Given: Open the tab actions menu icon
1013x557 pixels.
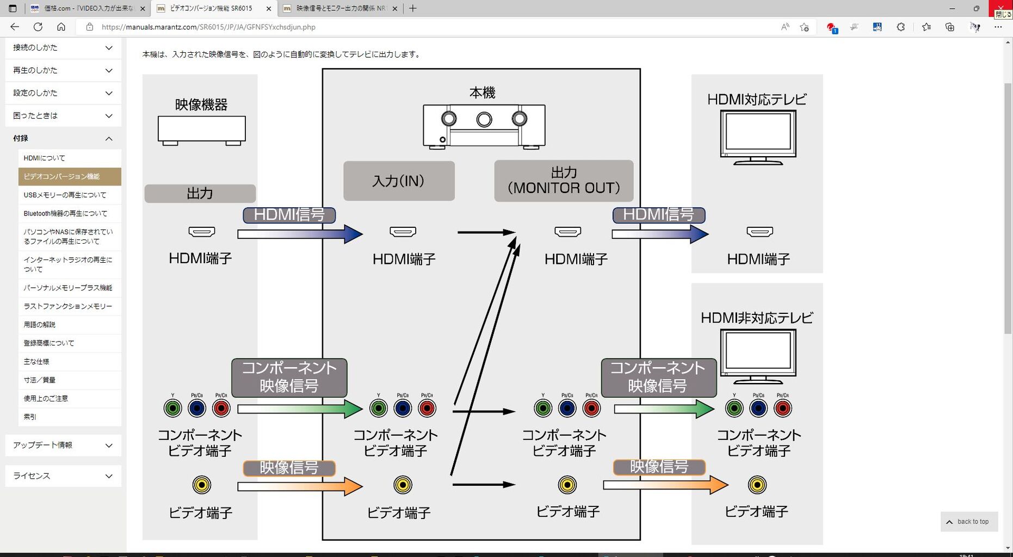Looking at the screenshot, I should 13,8.
